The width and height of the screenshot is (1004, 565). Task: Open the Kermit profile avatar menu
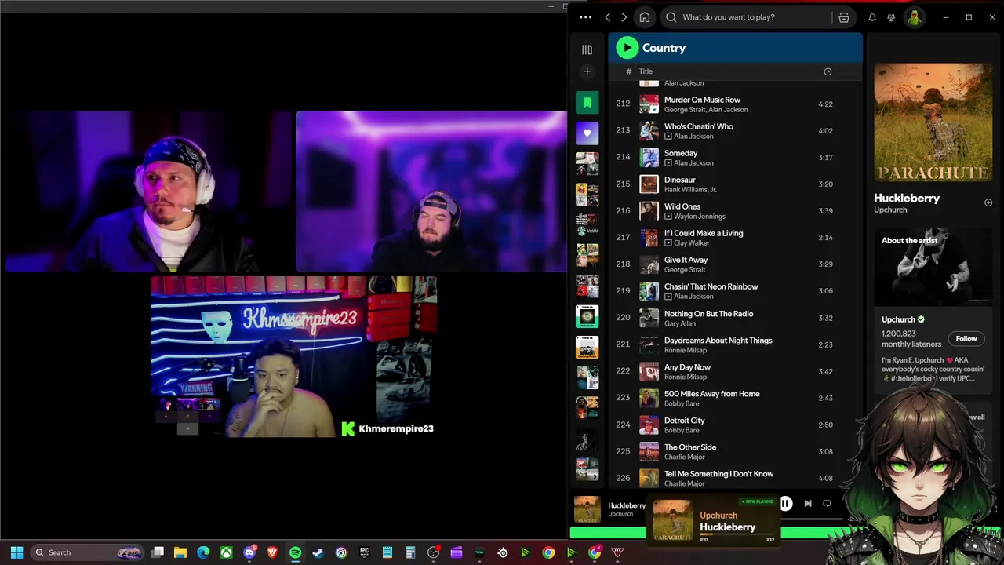coord(915,17)
